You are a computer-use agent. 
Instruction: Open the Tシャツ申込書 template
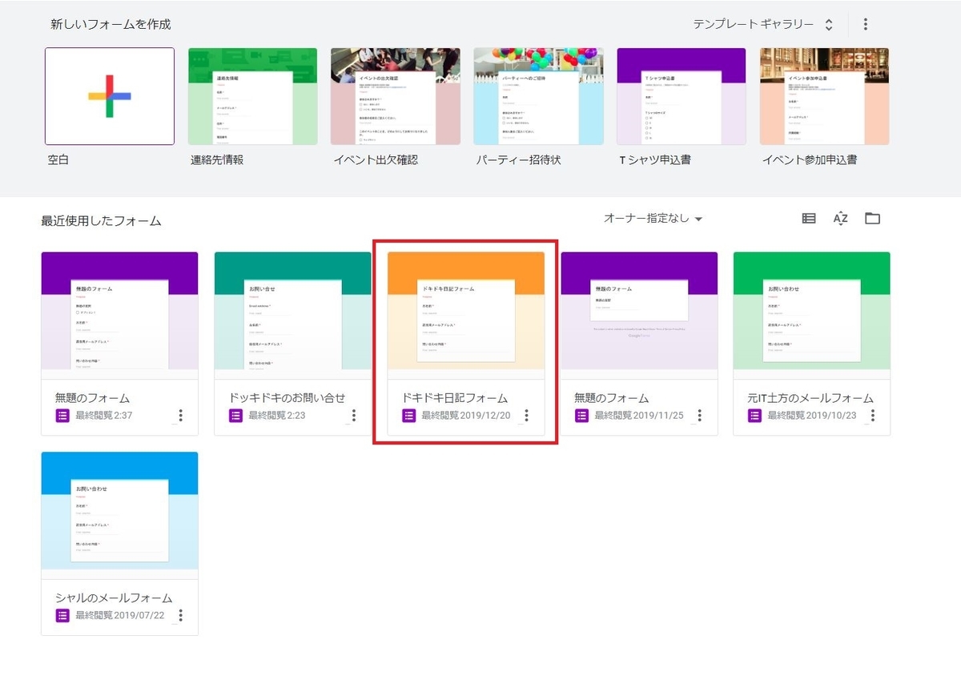(x=682, y=95)
